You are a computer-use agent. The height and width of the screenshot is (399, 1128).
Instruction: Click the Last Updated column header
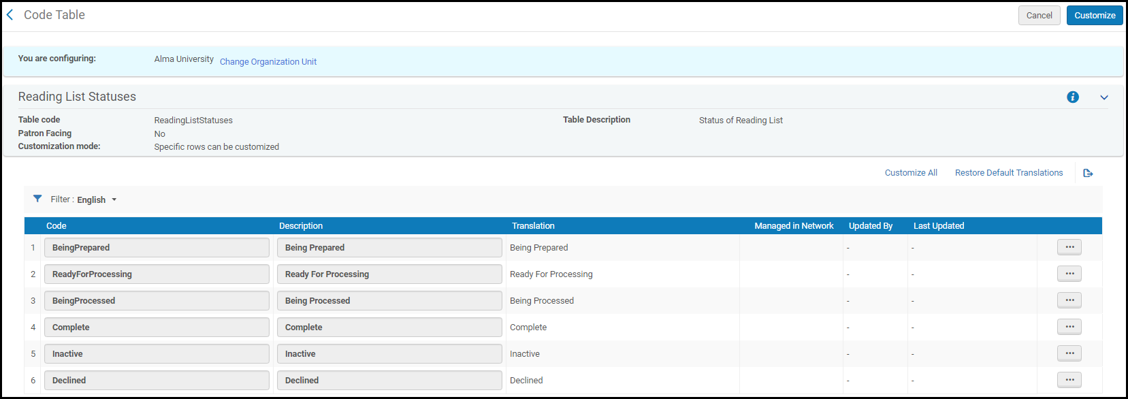point(939,226)
